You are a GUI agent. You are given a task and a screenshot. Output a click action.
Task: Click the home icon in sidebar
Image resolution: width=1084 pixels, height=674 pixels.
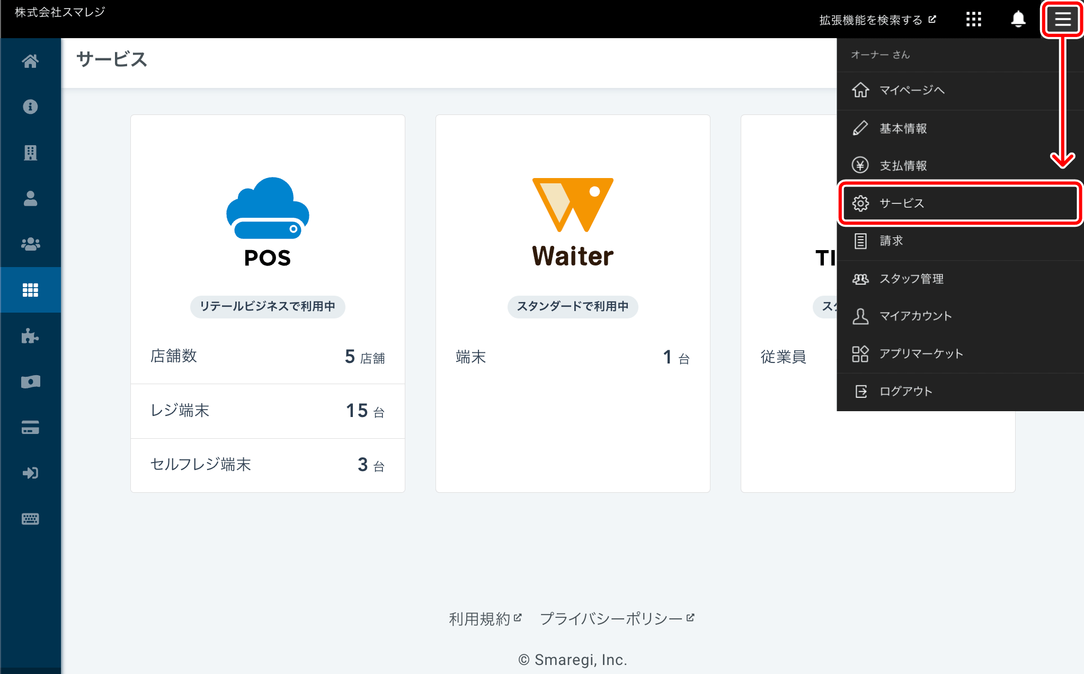point(30,61)
